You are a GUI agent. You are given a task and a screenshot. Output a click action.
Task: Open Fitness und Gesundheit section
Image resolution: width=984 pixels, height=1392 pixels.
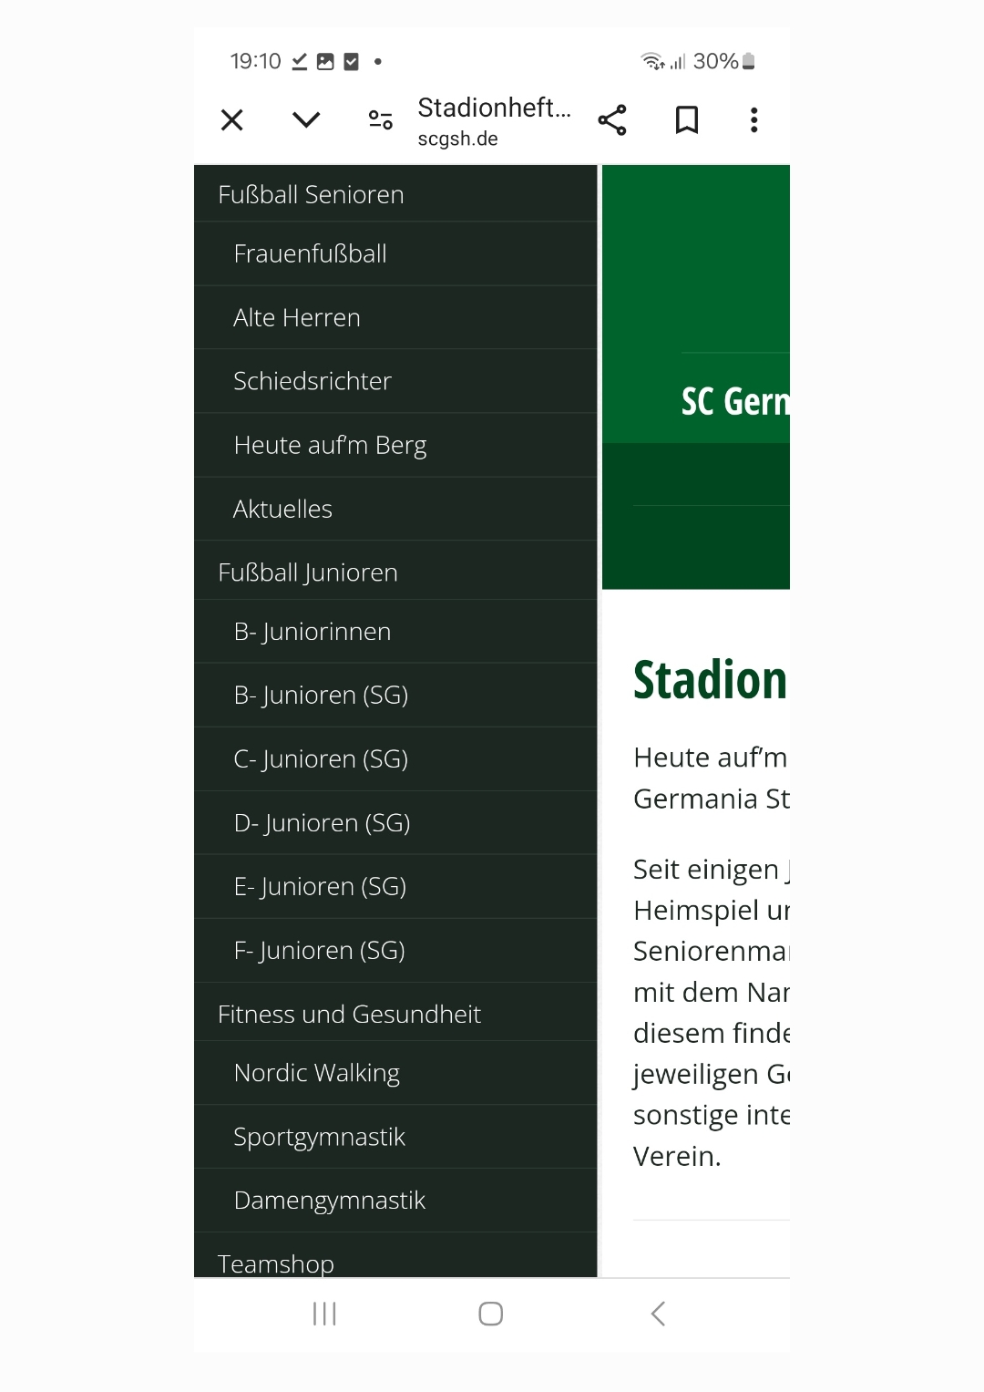pyautogui.click(x=349, y=1015)
